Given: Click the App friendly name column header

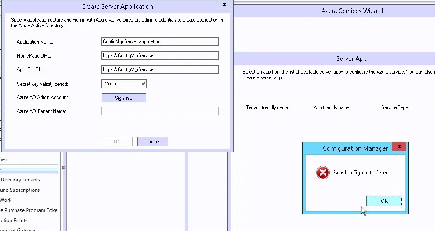Looking at the screenshot, I should (331, 107).
